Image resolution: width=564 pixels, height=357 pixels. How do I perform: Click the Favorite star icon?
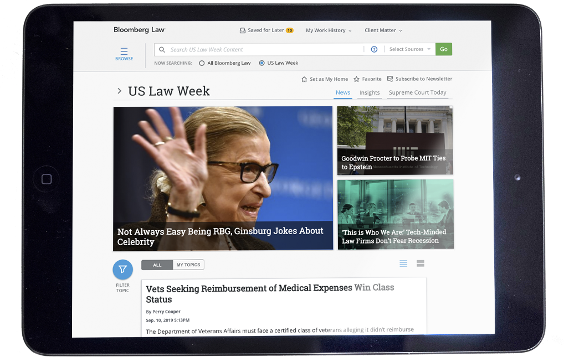(x=356, y=79)
